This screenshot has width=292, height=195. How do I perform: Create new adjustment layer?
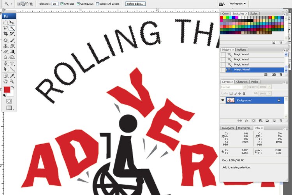click(x=260, y=121)
